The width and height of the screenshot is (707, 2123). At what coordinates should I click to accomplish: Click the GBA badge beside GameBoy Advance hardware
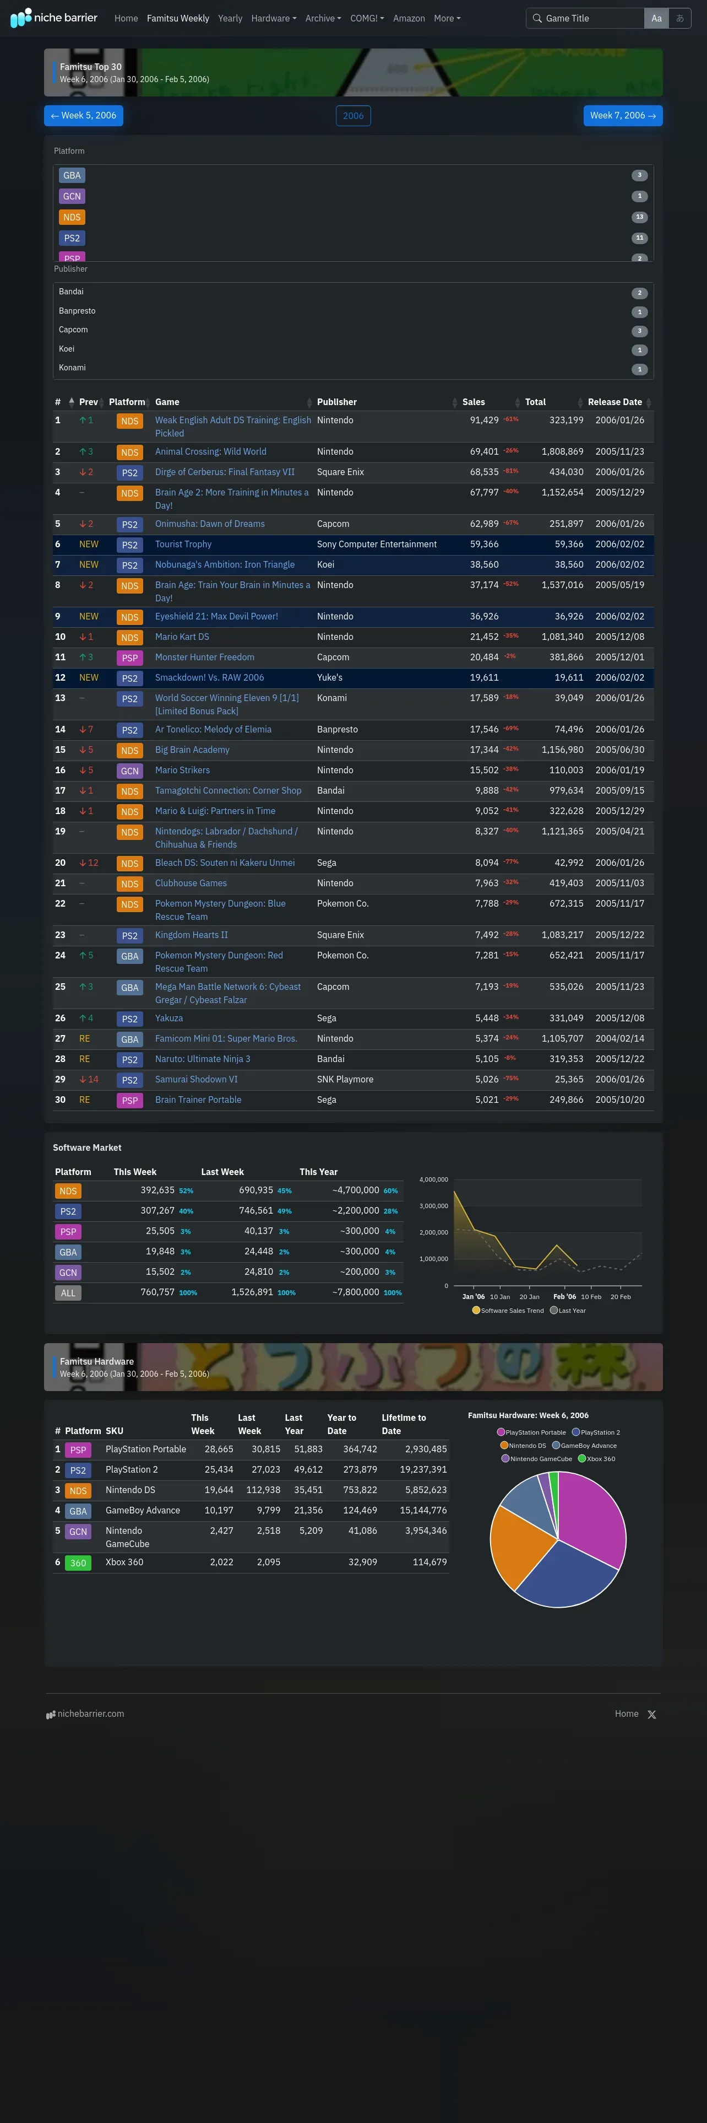point(78,1511)
